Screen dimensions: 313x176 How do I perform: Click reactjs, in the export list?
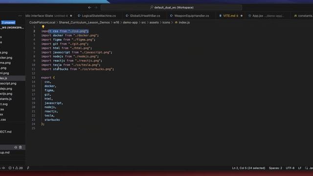click(x=51, y=111)
